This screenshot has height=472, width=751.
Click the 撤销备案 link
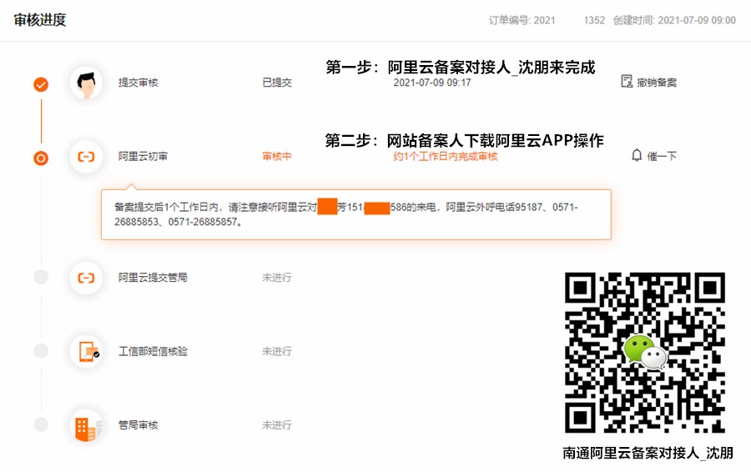tap(657, 83)
